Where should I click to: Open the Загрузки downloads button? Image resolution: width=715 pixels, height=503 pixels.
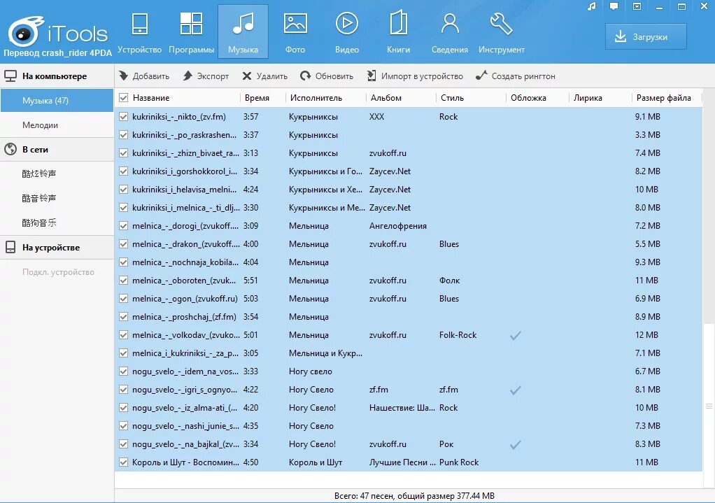(646, 36)
